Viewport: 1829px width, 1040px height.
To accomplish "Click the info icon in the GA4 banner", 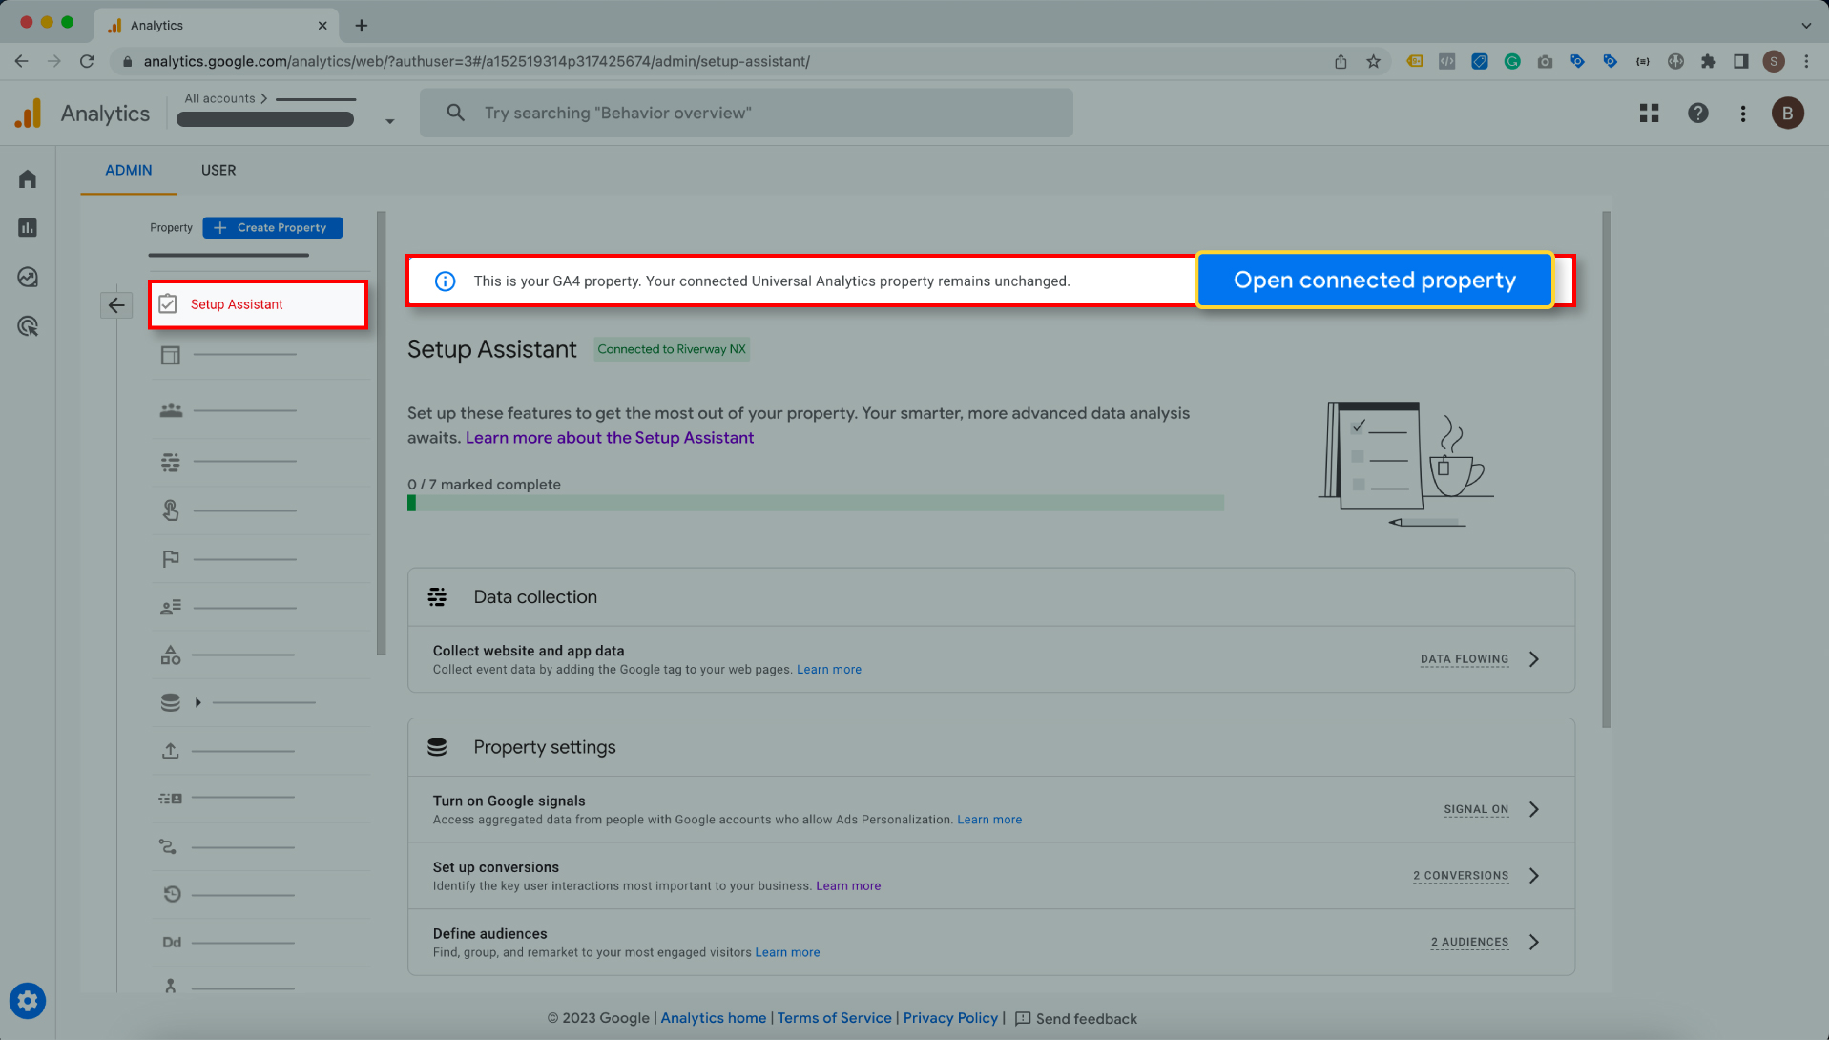I will coord(445,281).
